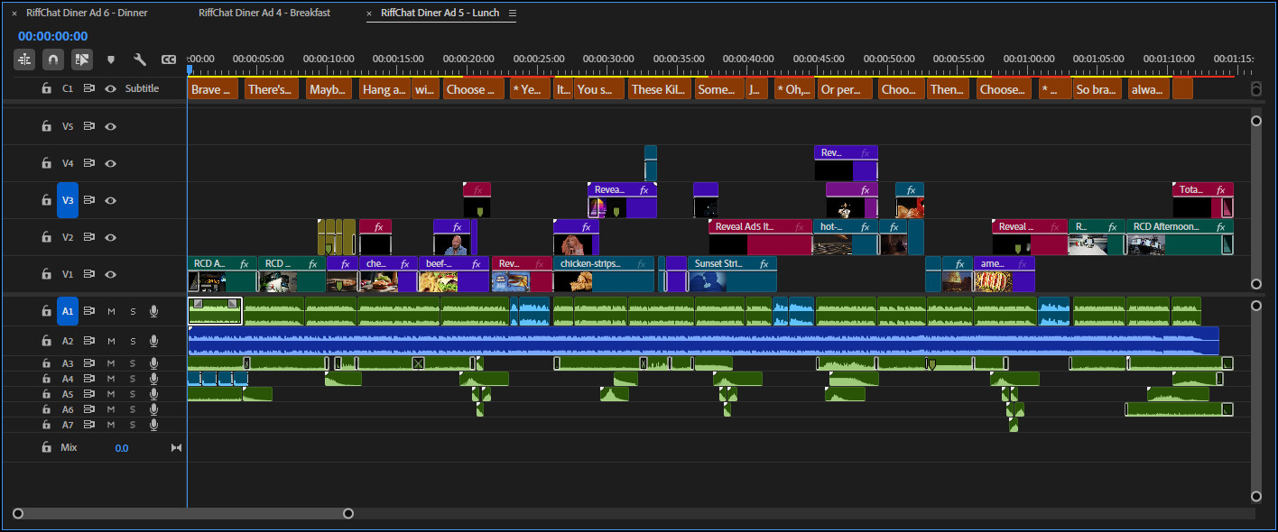This screenshot has width=1278, height=532.
Task: Enable voice-over record on track A1
Action: tap(154, 311)
